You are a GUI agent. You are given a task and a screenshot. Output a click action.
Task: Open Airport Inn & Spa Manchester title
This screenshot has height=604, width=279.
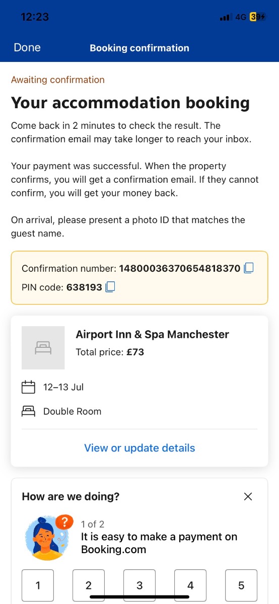152,334
